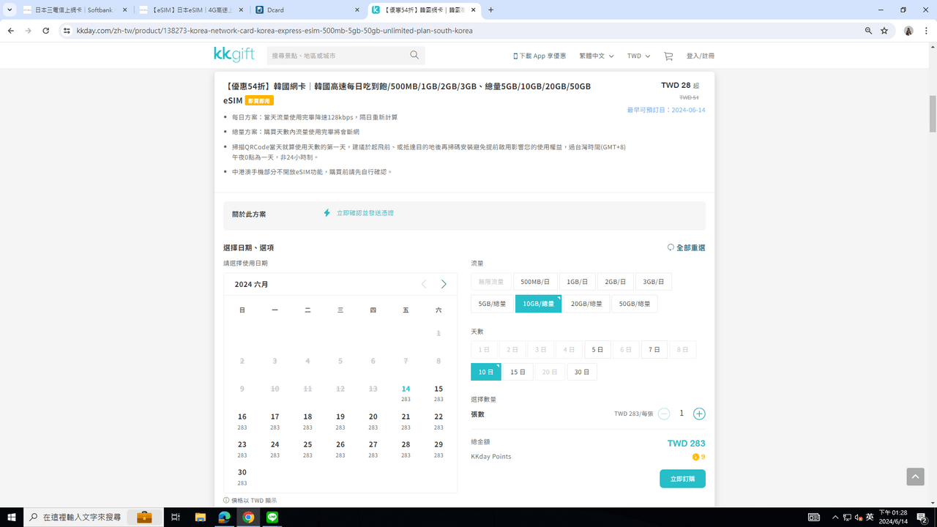Click page vertical scrollbar thumb
The height and width of the screenshot is (527, 937).
[x=933, y=113]
